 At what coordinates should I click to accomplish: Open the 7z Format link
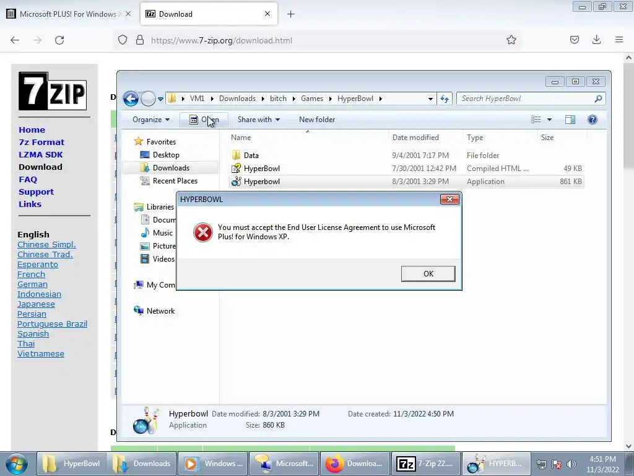41,143
